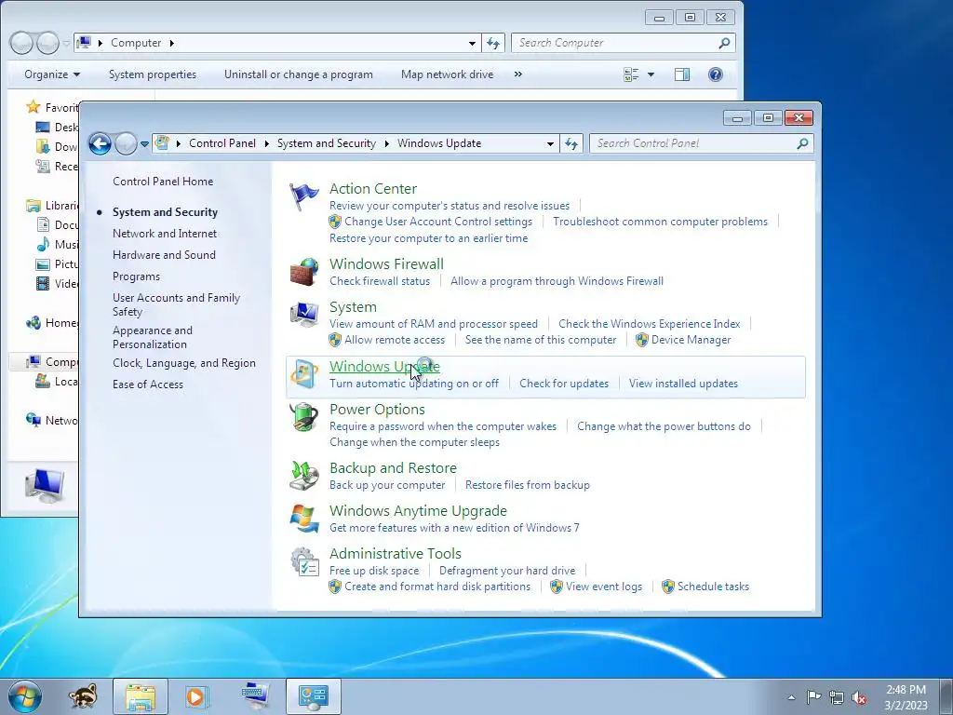This screenshot has width=953, height=715.
Task: Click Uninstall or change a program
Action: (299, 74)
